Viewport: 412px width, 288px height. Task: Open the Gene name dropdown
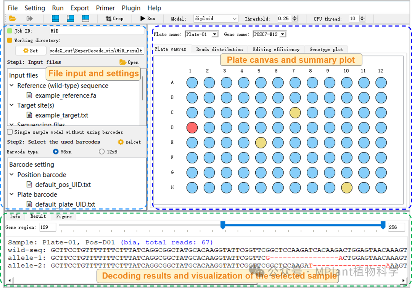[269, 34]
